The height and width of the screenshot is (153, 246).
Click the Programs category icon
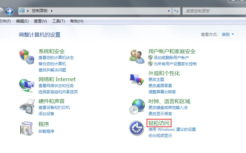tap(26, 128)
